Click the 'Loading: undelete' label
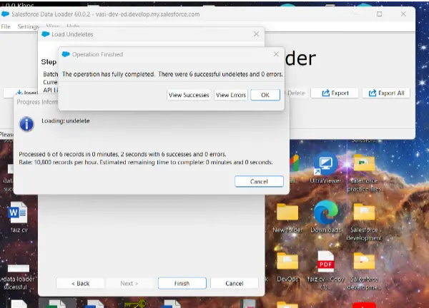 [x=66, y=120]
